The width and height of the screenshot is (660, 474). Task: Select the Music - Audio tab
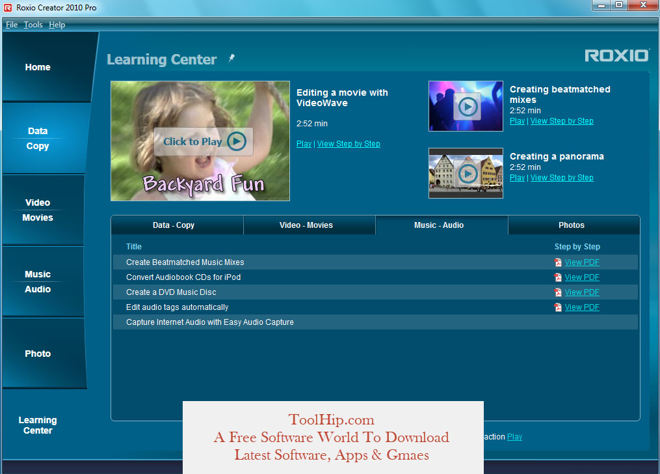[442, 225]
